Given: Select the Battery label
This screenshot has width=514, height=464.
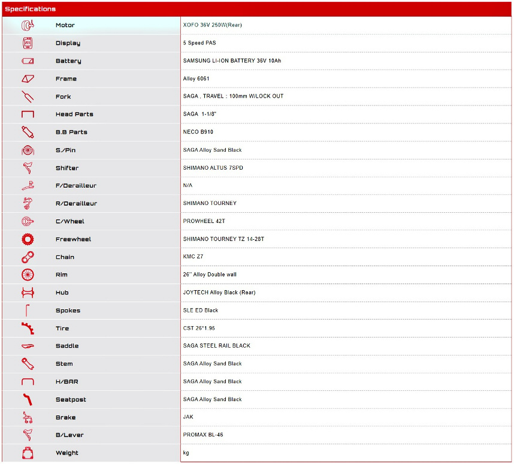Looking at the screenshot, I should coord(68,61).
